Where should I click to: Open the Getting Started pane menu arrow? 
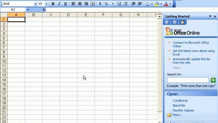(x=210, y=16)
